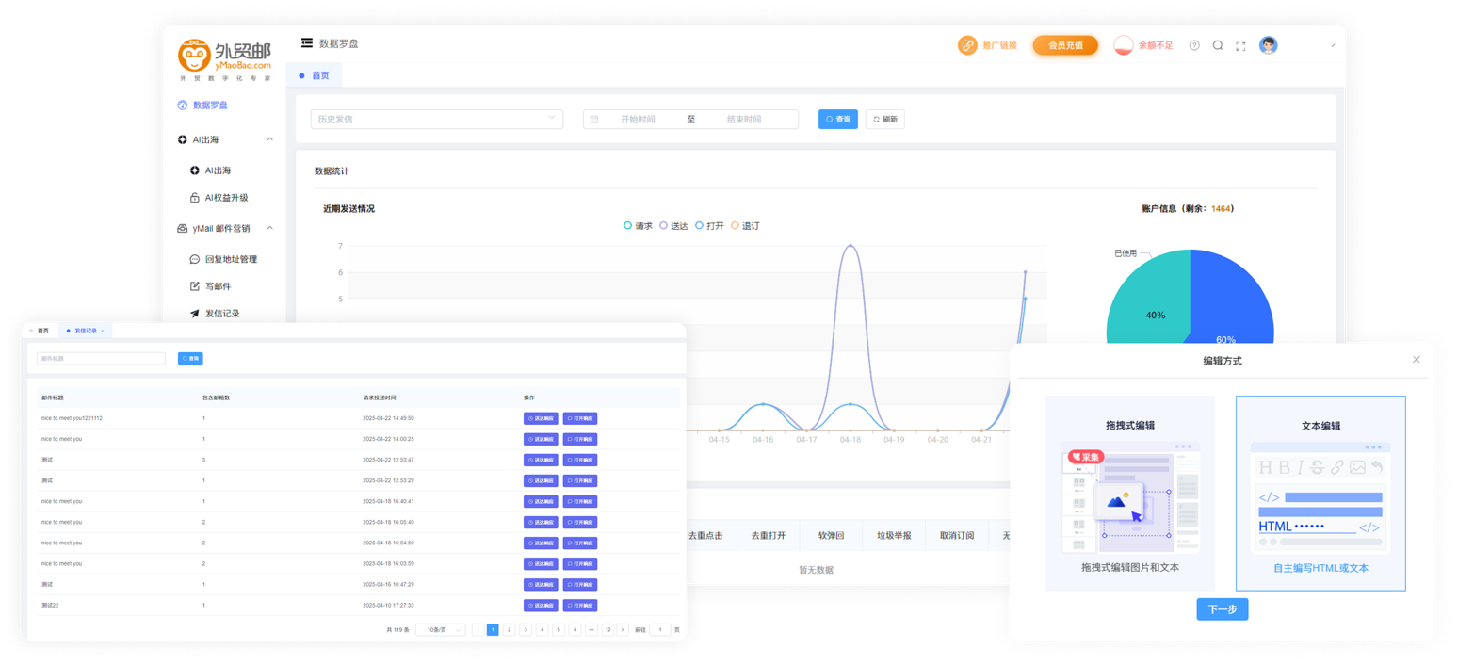Click the blue 查询 button in dashboard

[x=838, y=120]
